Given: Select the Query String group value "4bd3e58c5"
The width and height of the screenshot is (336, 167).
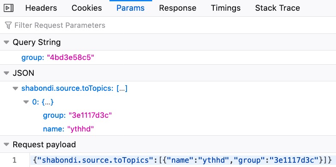Looking at the screenshot, I should [x=71, y=57].
